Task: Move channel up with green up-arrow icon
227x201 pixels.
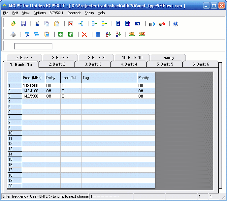Action: coord(71,34)
